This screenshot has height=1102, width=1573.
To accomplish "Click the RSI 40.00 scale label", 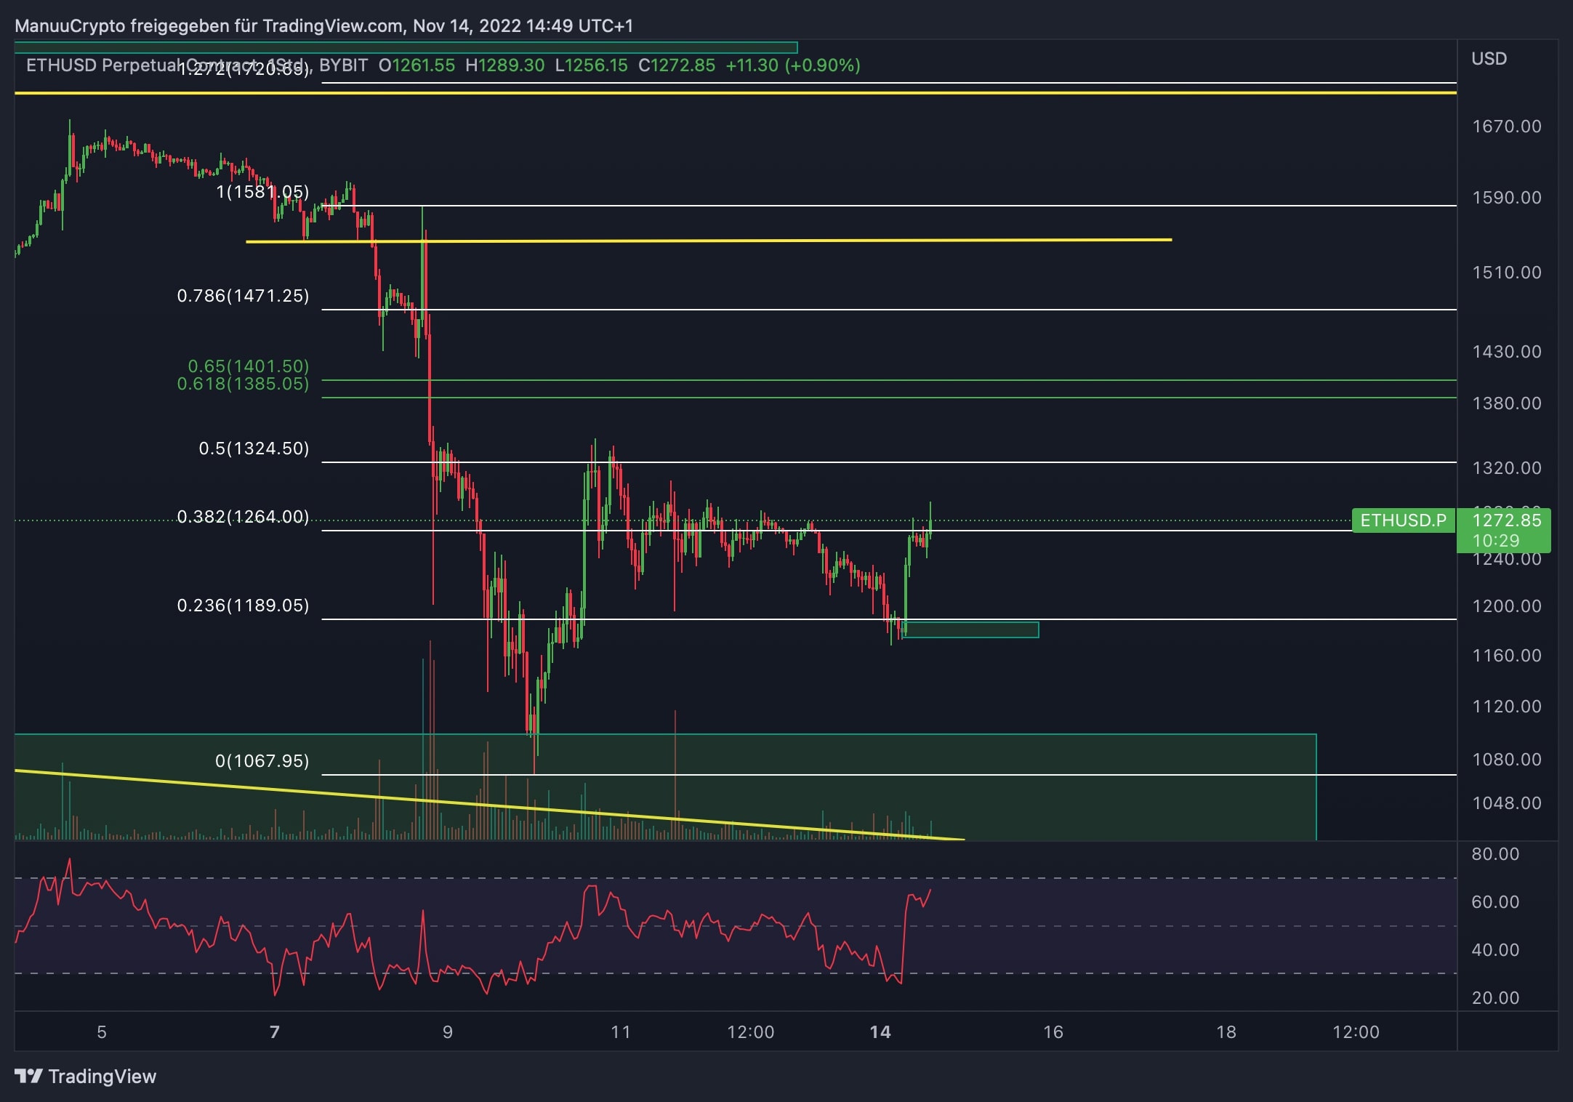I will [x=1495, y=950].
